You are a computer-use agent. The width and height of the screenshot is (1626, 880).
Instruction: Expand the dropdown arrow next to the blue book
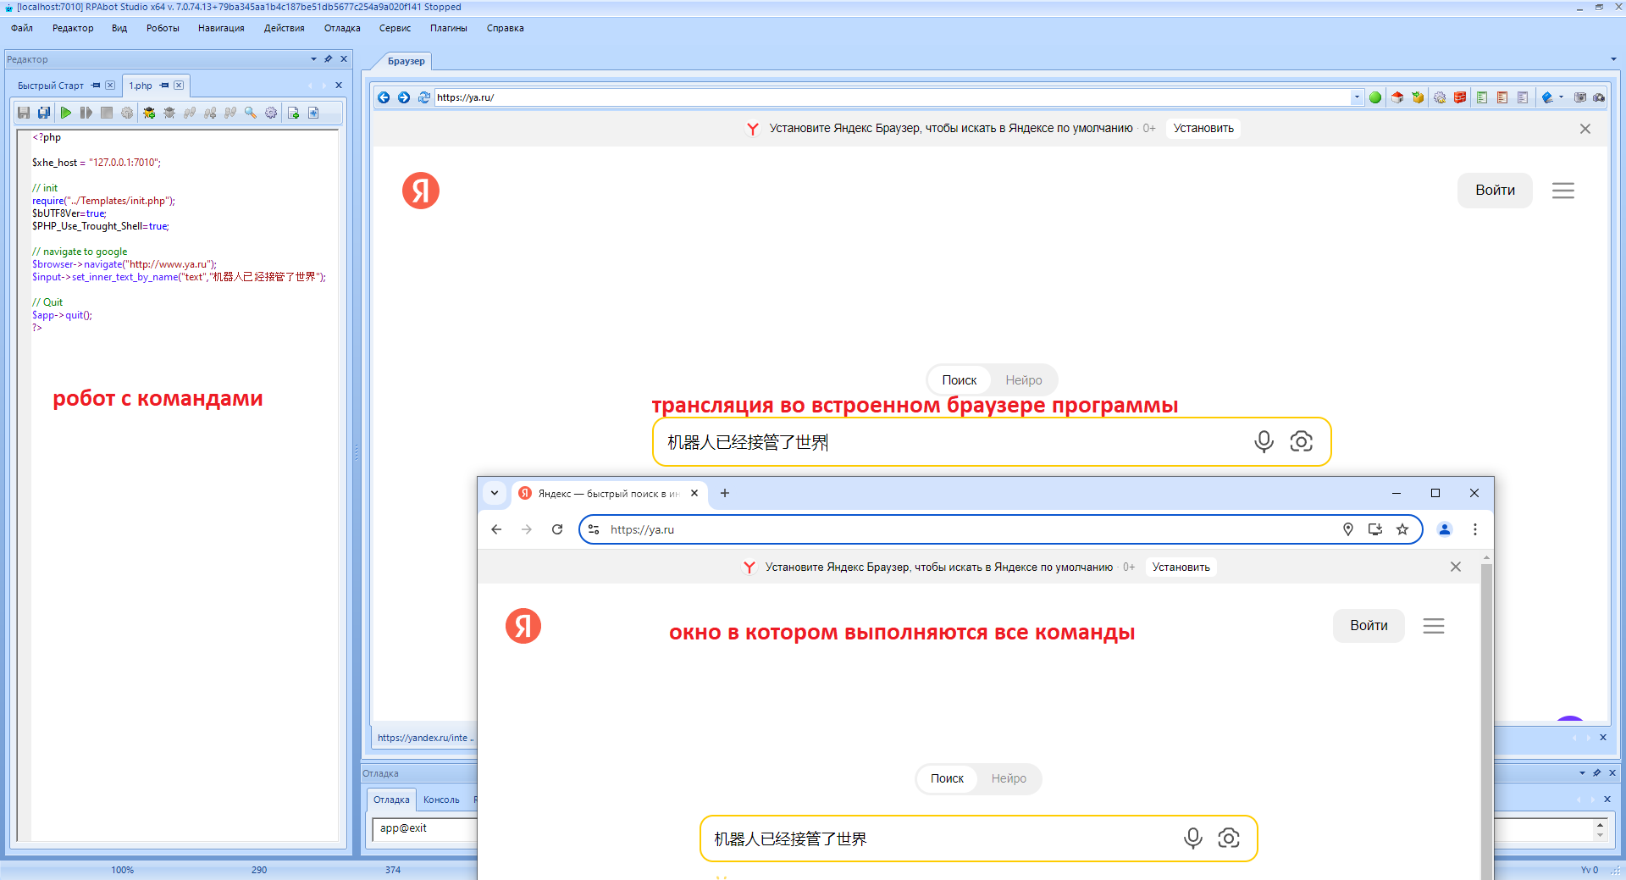tap(1561, 97)
